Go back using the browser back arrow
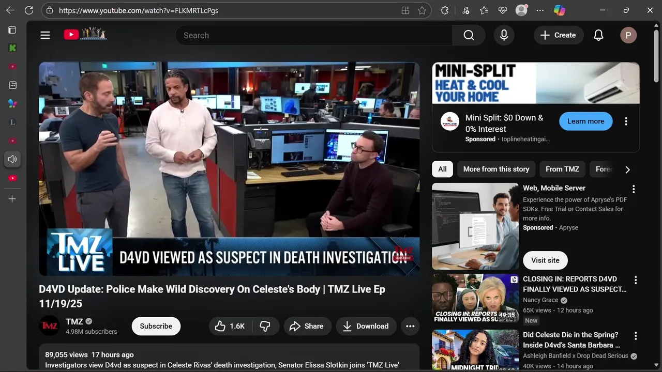The height and width of the screenshot is (372, 662). 10,10
